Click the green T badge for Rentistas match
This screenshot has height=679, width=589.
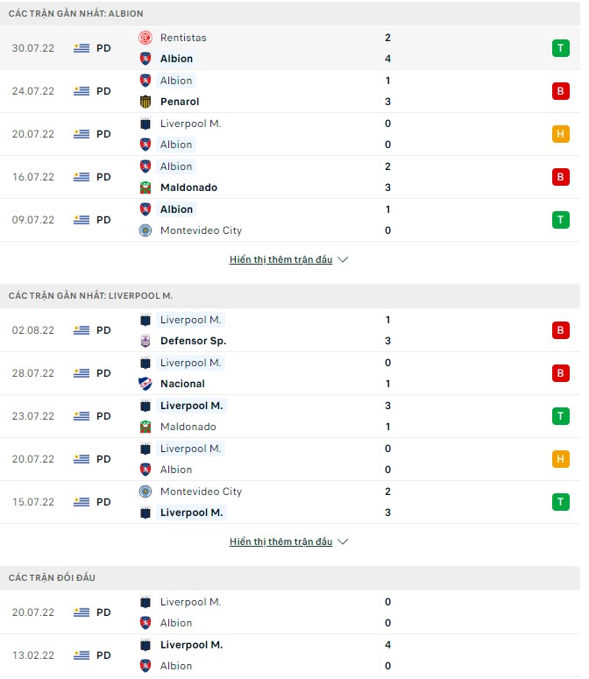560,48
